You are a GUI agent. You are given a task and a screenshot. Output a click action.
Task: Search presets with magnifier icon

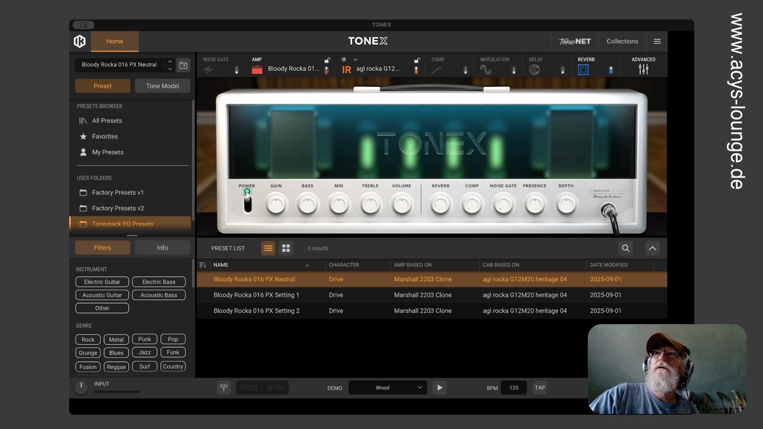tap(625, 248)
